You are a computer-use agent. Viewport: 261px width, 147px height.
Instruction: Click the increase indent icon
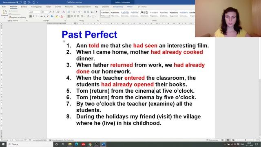88,12
